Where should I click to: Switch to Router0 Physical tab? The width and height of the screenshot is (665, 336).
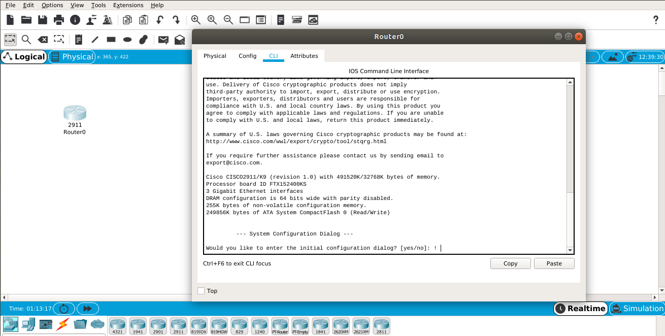[215, 56]
